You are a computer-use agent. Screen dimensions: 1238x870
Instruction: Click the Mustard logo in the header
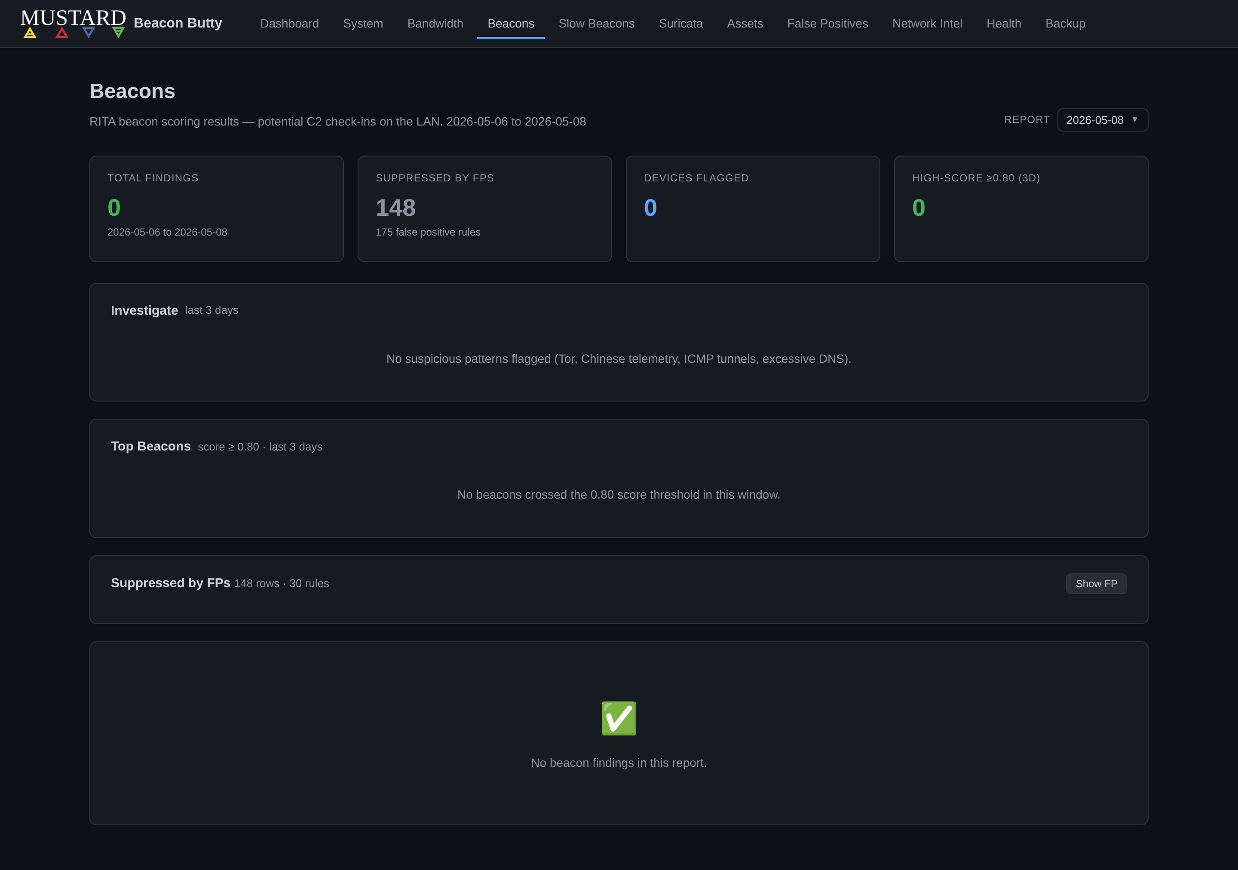pyautogui.click(x=74, y=23)
